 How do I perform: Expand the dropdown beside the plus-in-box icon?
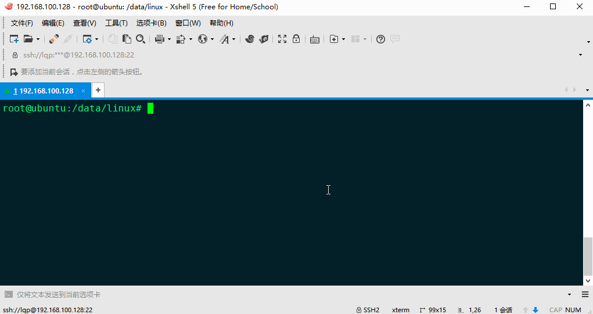click(343, 39)
